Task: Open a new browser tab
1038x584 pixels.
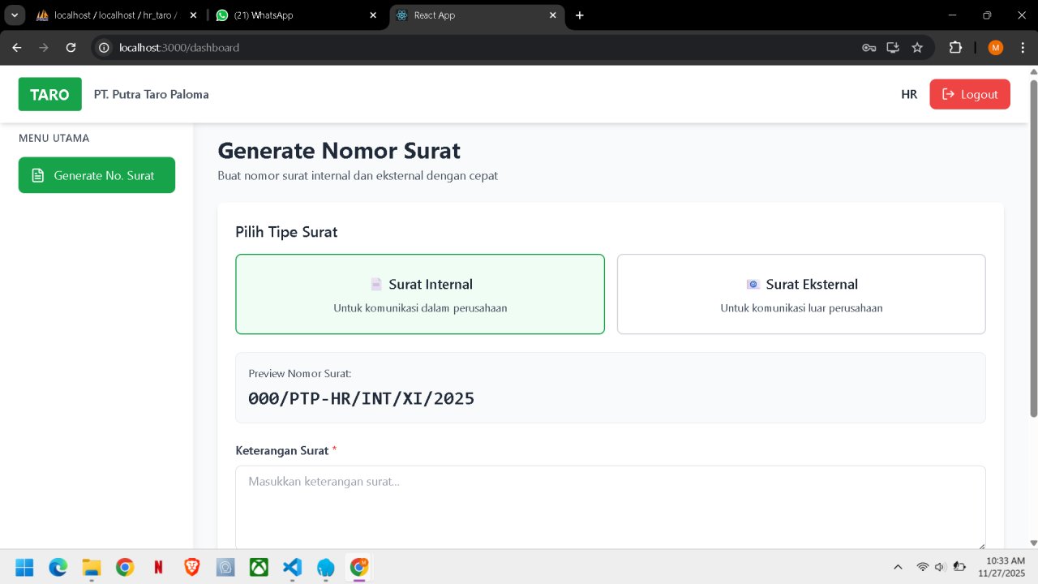Action: coord(579,15)
